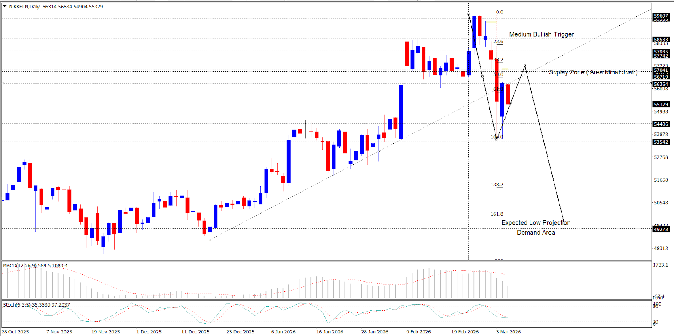Select the Demand Area text label
Image resolution: width=674 pixels, height=336 pixels.
pyautogui.click(x=536, y=233)
